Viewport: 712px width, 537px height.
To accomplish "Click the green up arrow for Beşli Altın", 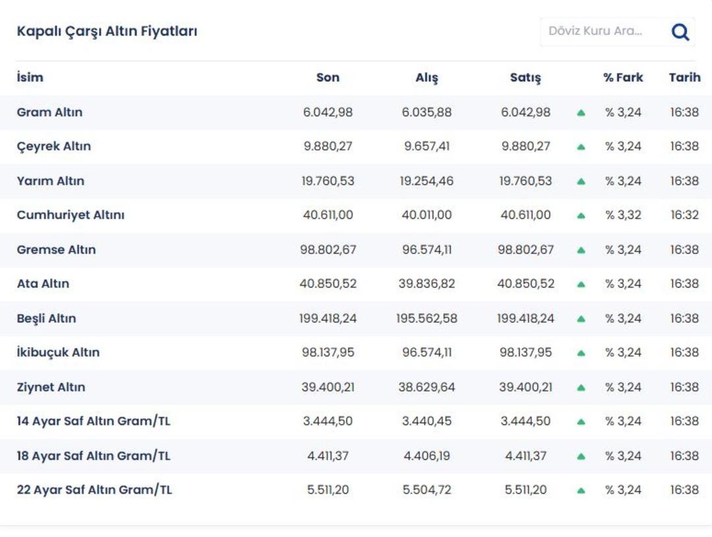I will 581,319.
